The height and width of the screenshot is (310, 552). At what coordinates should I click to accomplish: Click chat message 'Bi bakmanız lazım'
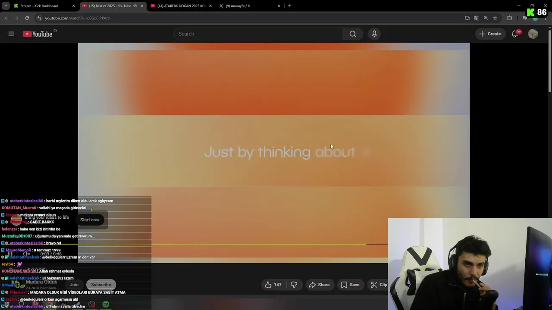pyautogui.click(x=58, y=278)
